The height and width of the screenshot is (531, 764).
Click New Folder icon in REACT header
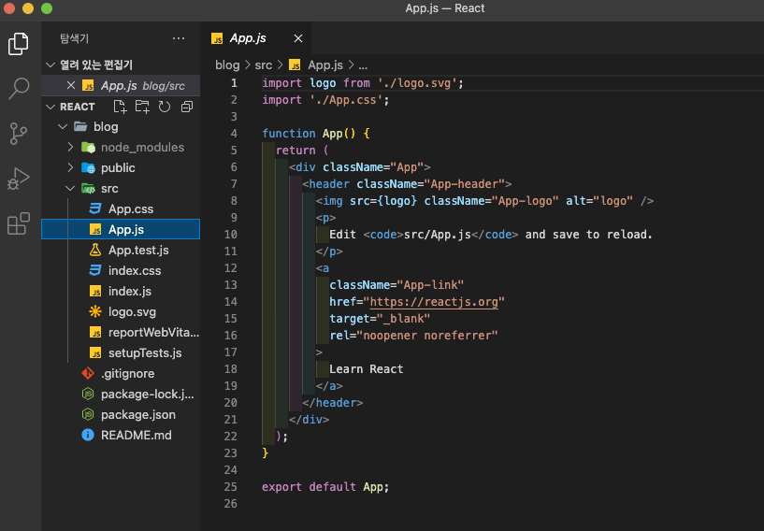coord(142,107)
